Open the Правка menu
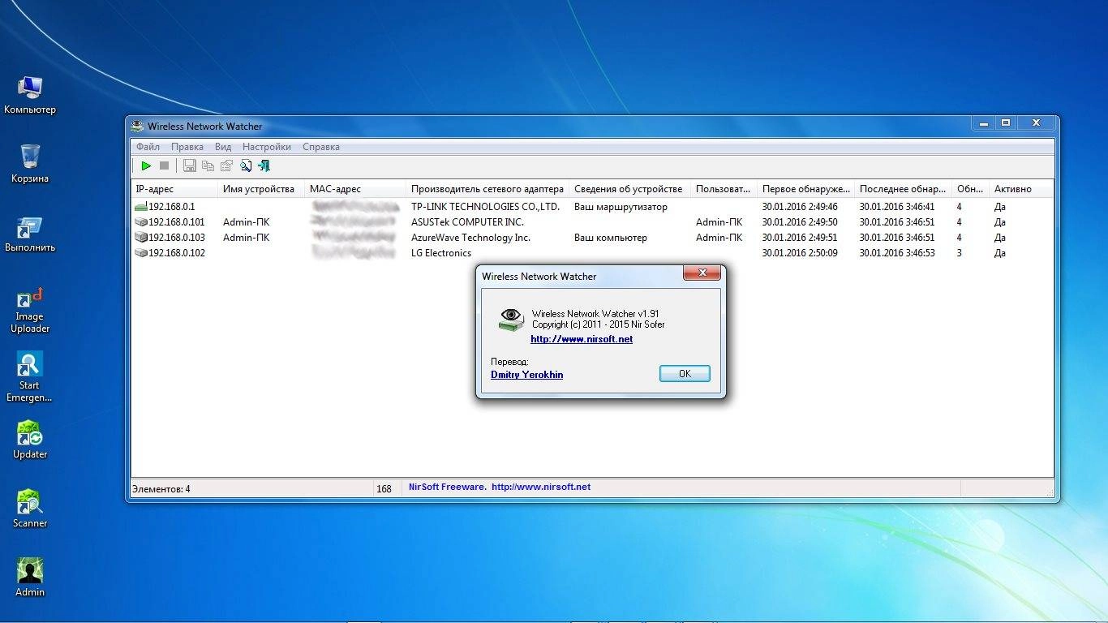 coord(187,147)
